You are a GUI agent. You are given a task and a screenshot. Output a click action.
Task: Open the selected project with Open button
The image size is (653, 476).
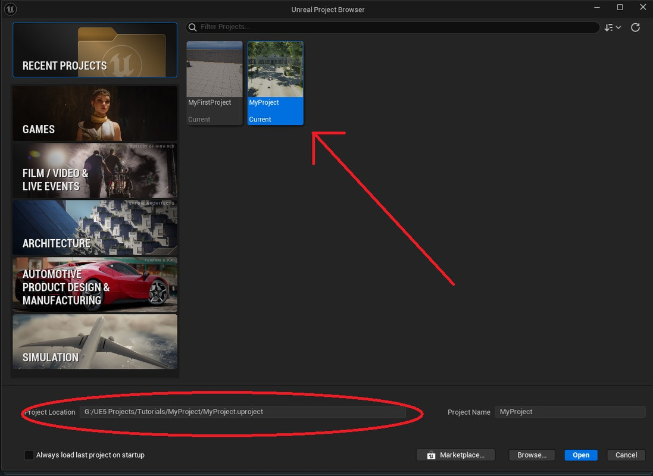click(x=581, y=455)
